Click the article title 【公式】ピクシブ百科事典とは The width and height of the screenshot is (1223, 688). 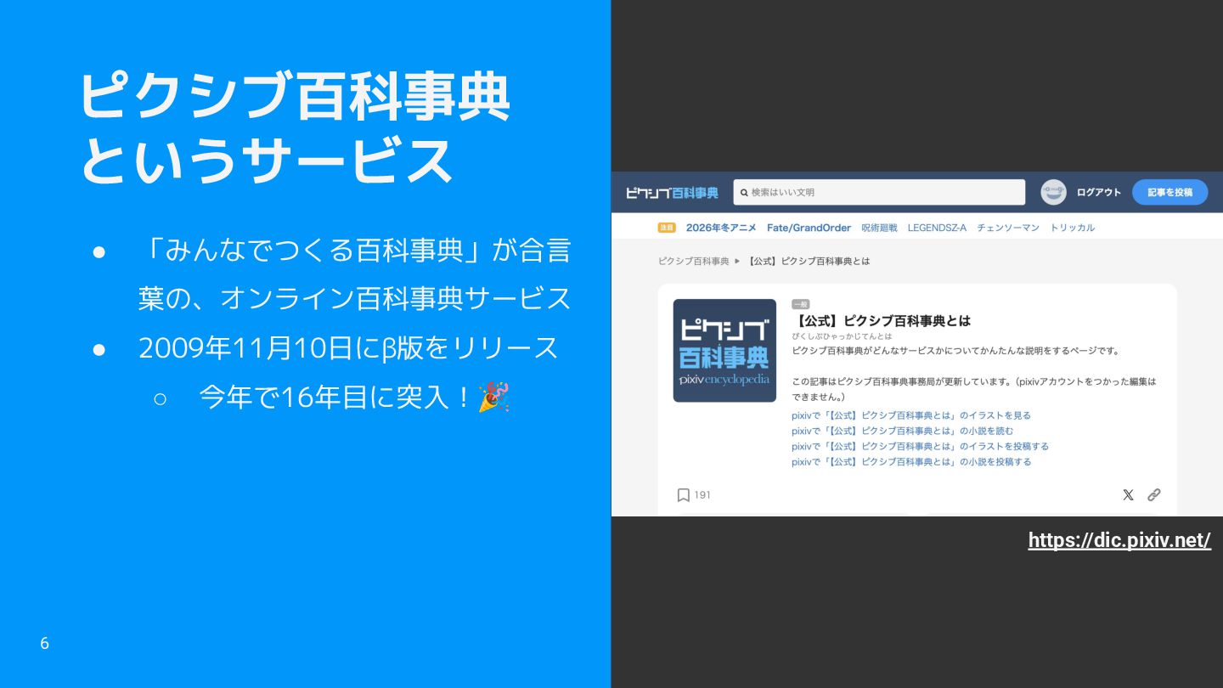[881, 321]
